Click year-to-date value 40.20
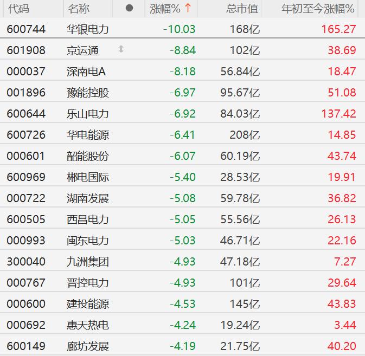Screen dimensions: 365x356 (x=342, y=346)
